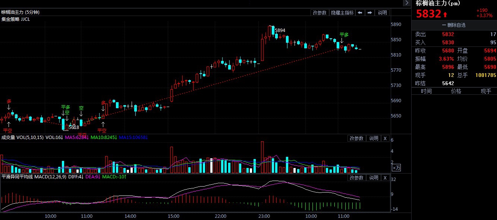The width and height of the screenshot is (497, 220).
Task: Click 隐藏主指标 to hide main indicator
Action: tap(342, 13)
